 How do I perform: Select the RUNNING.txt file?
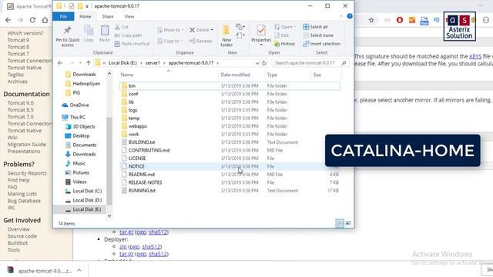tap(230, 191)
